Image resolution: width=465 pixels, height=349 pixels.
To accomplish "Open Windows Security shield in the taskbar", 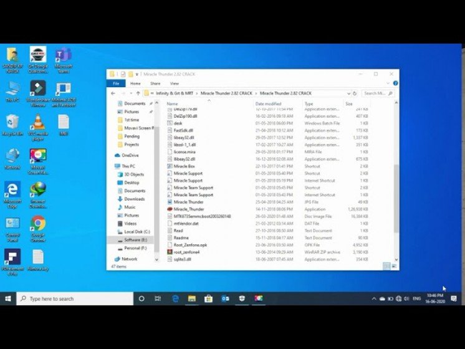I will 242,299.
